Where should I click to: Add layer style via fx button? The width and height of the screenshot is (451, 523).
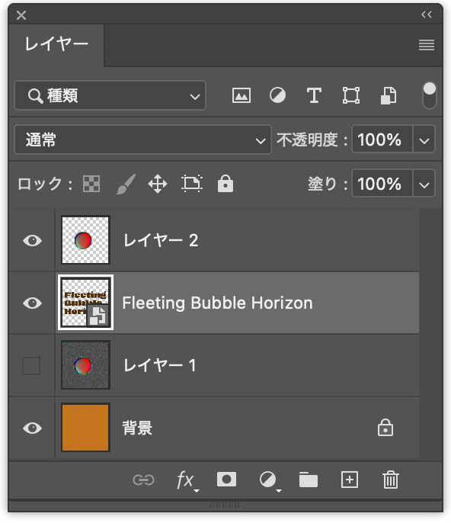click(187, 480)
